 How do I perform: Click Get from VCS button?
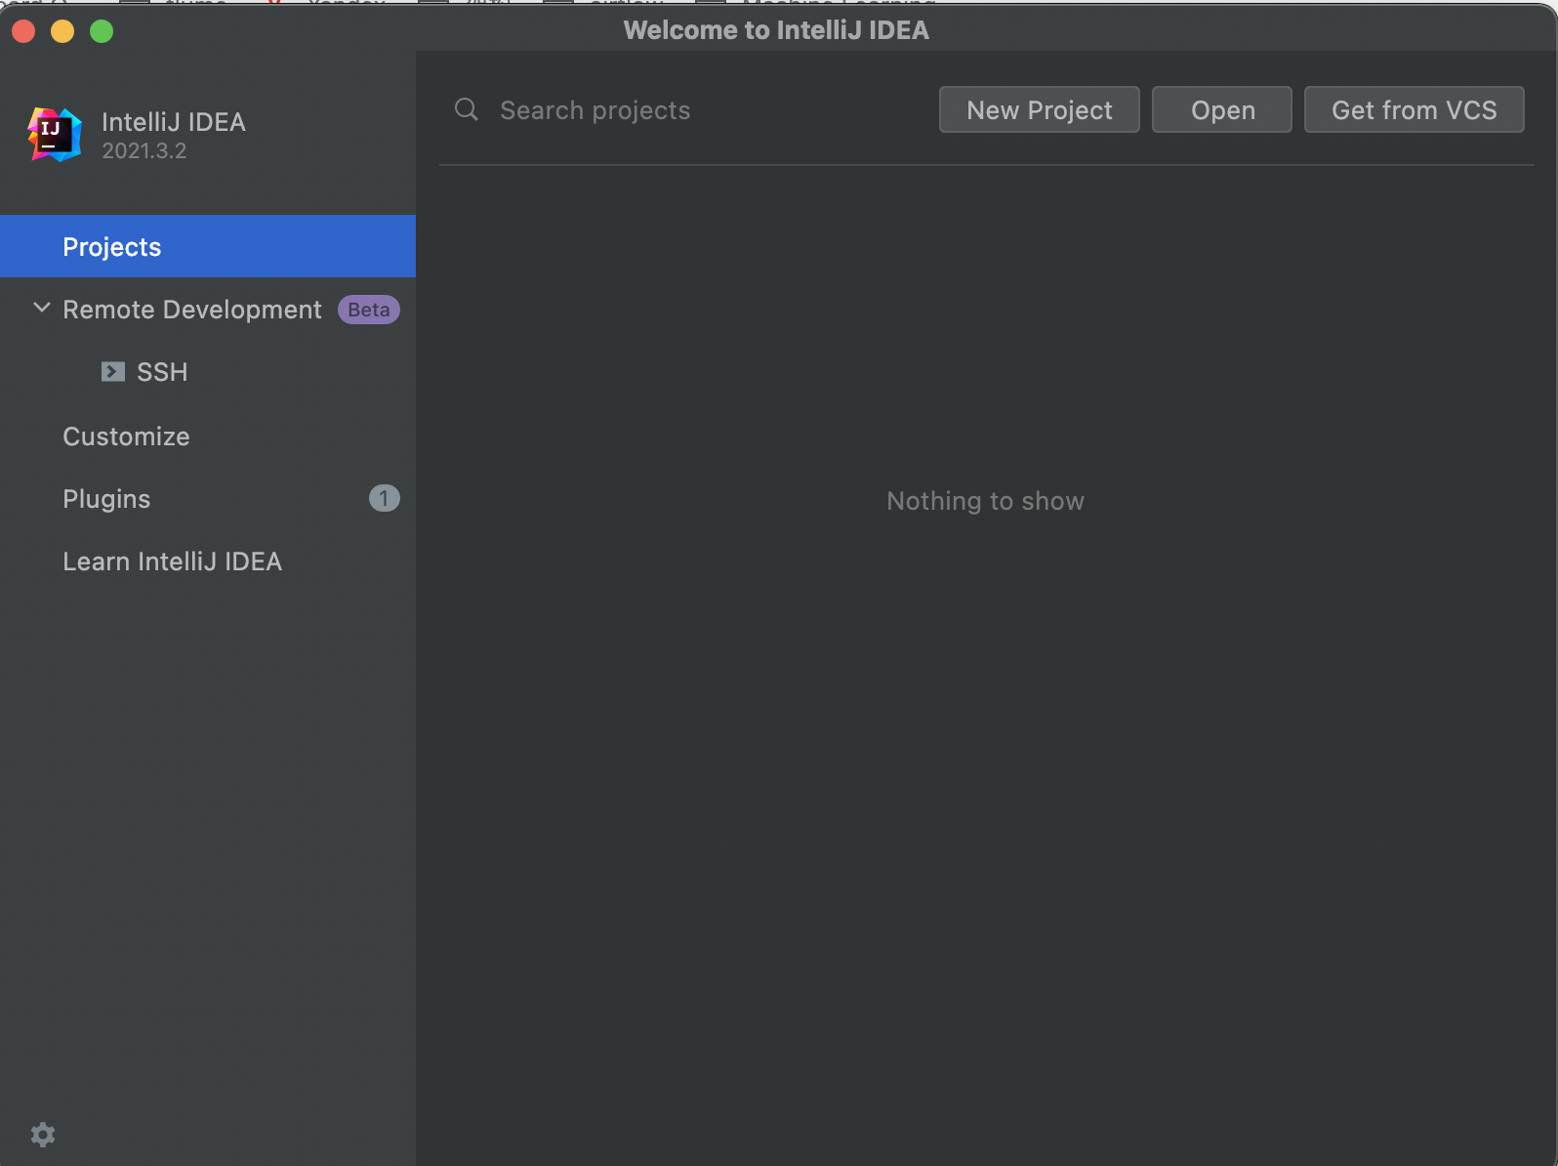[1414, 109]
